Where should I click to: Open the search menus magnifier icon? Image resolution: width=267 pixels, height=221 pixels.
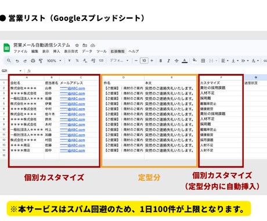(9, 60)
